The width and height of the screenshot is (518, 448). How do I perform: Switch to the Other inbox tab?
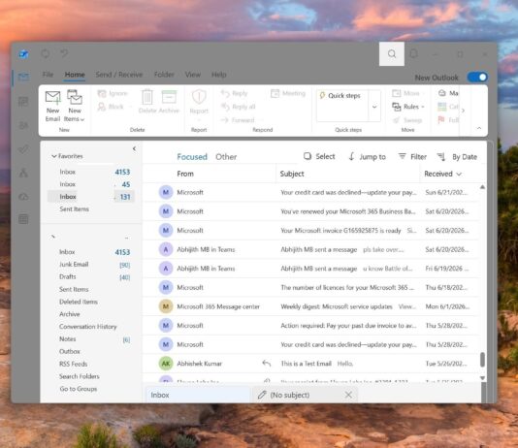point(226,157)
